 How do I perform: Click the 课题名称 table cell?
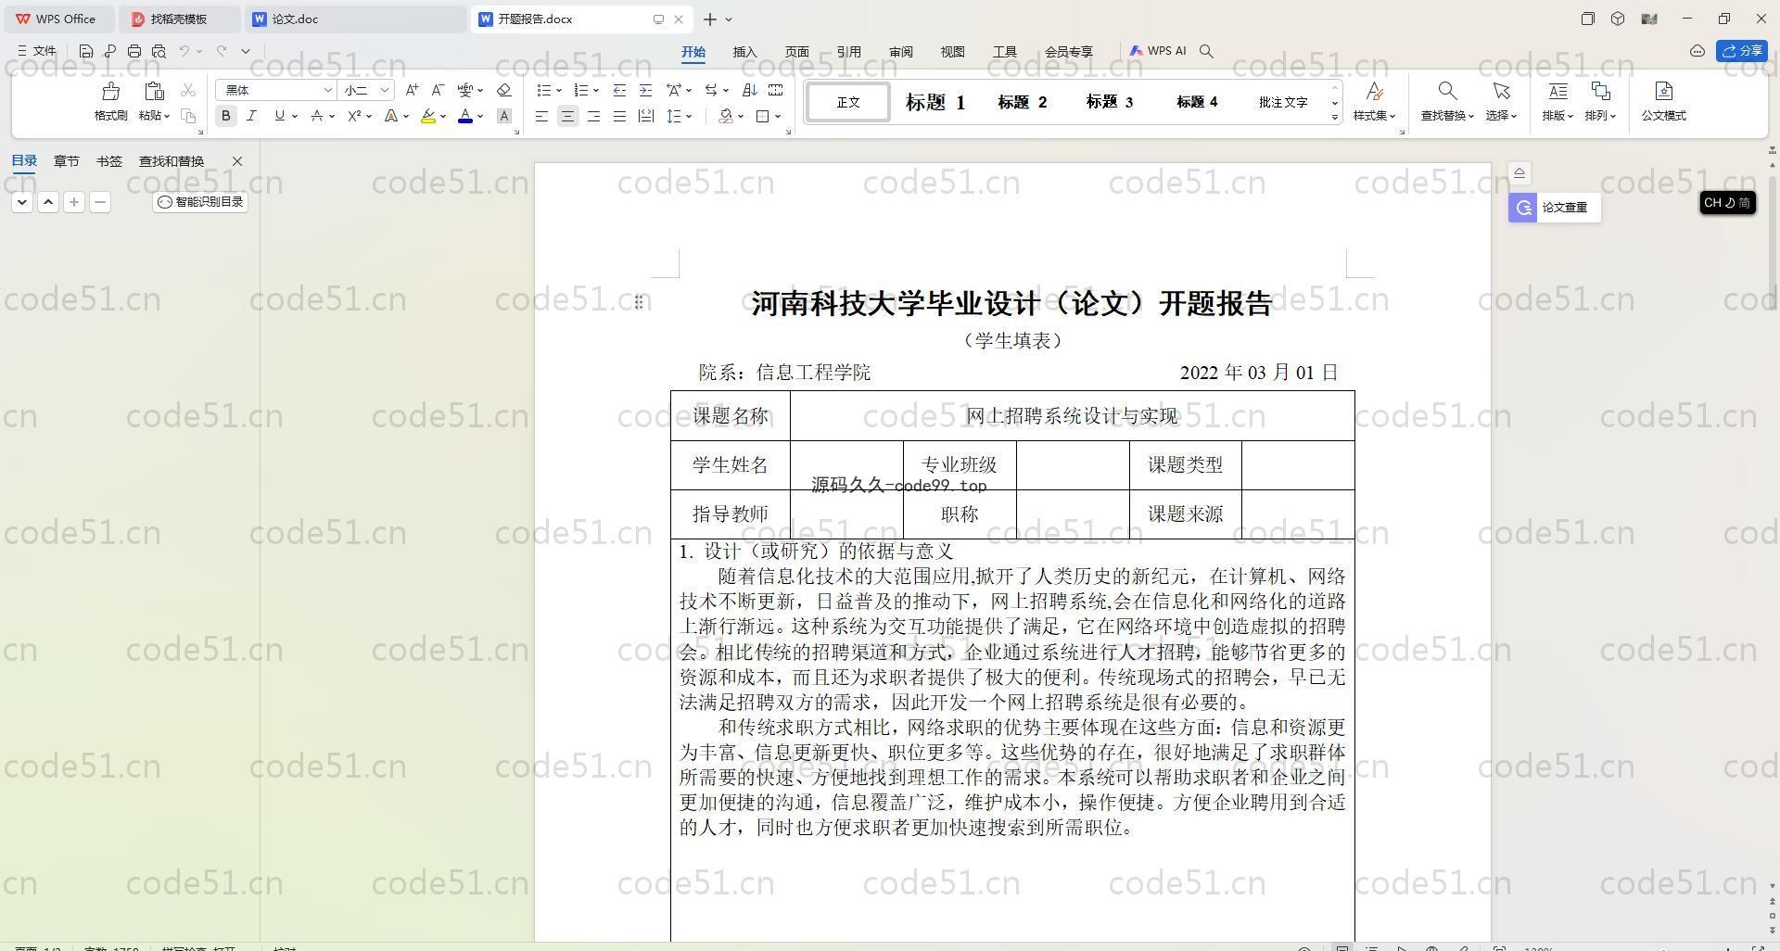pyautogui.click(x=731, y=416)
